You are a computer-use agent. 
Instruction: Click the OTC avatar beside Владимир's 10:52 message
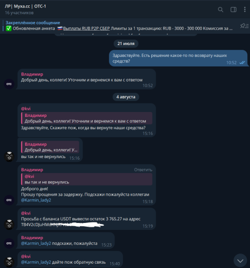tap(9, 84)
